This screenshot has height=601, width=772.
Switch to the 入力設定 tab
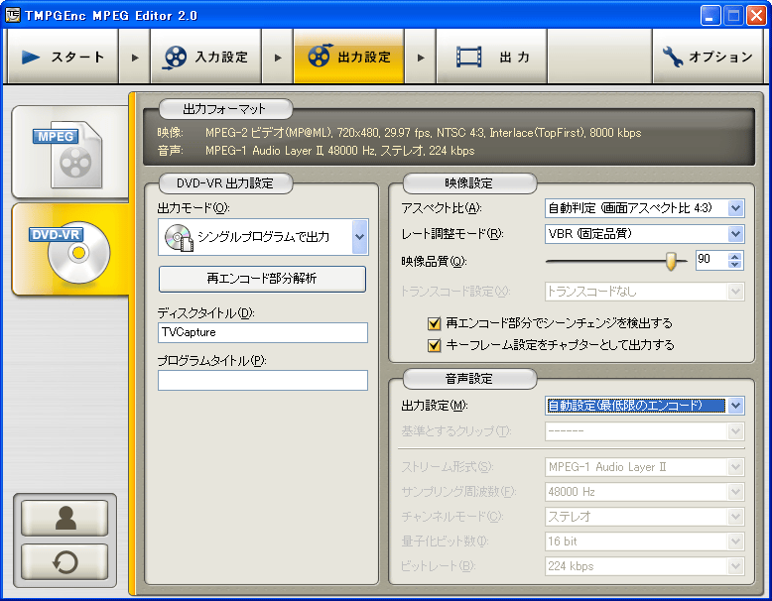click(206, 57)
